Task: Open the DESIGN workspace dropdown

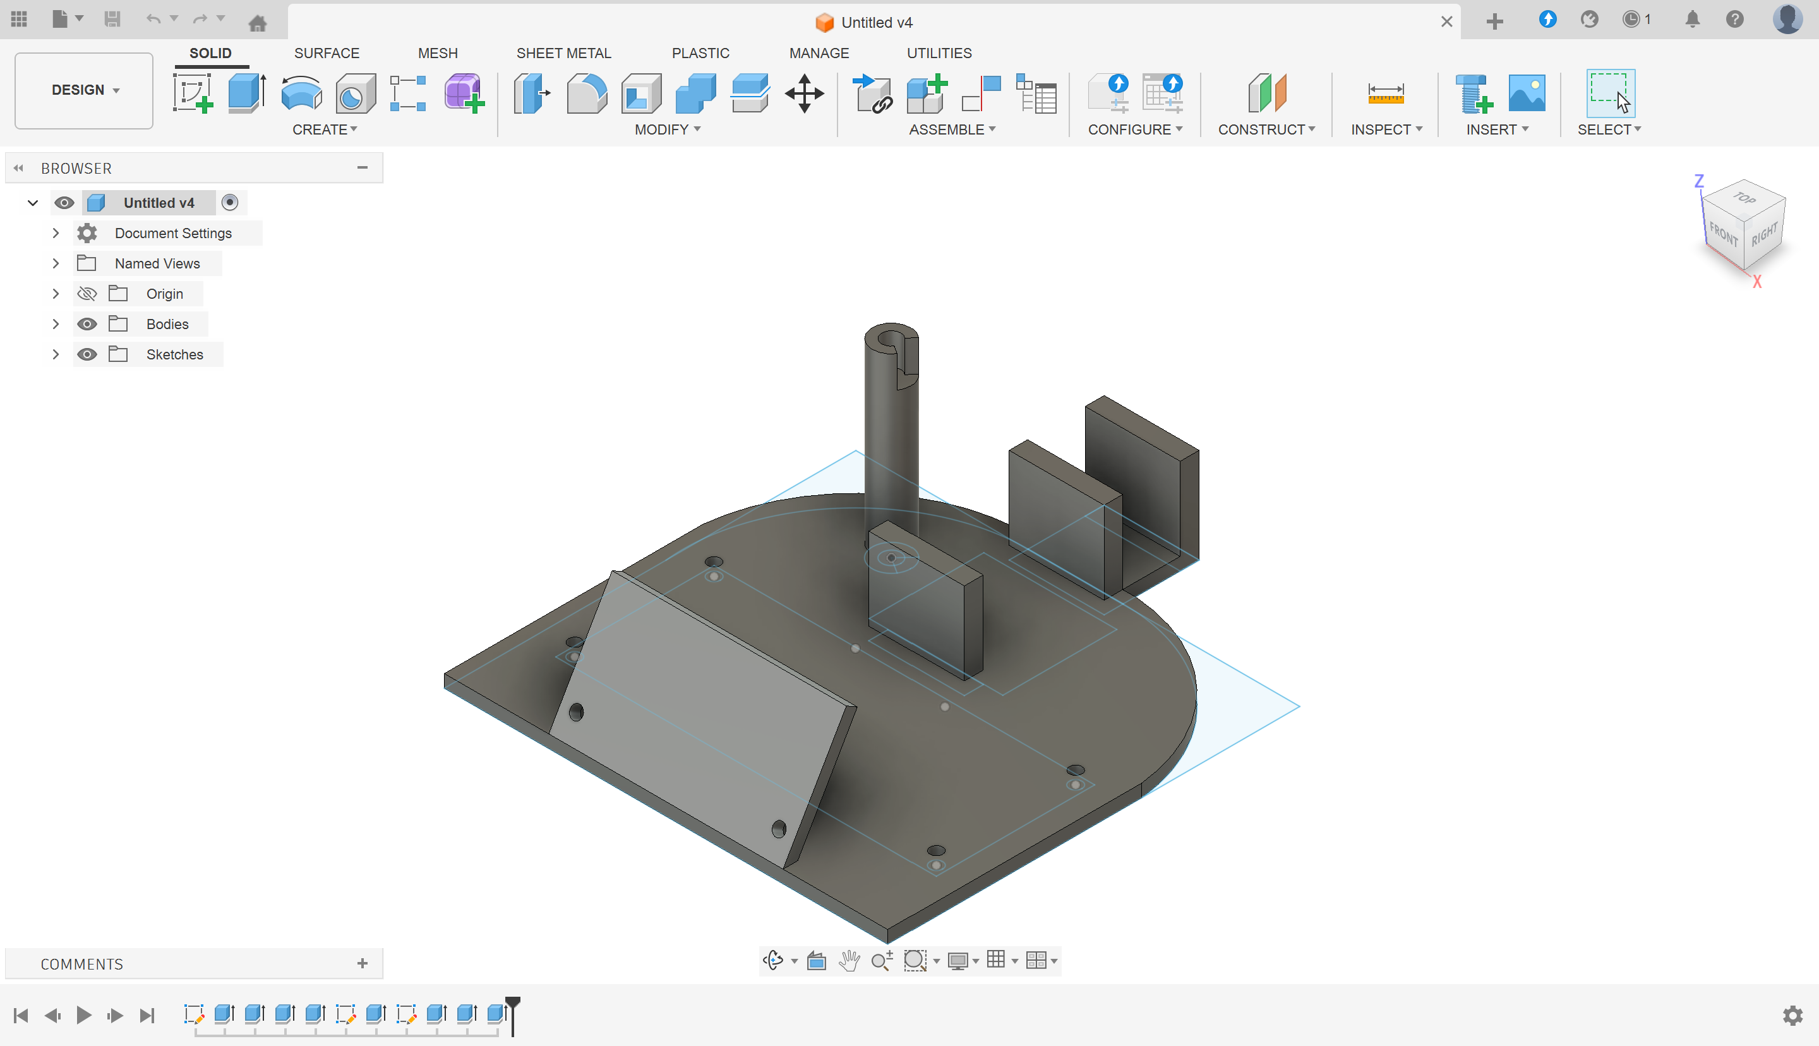Action: (x=84, y=90)
